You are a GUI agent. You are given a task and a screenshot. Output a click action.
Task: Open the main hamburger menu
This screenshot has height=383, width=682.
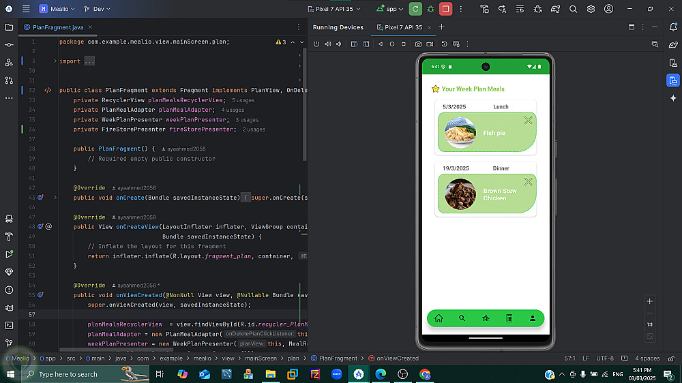click(26, 9)
